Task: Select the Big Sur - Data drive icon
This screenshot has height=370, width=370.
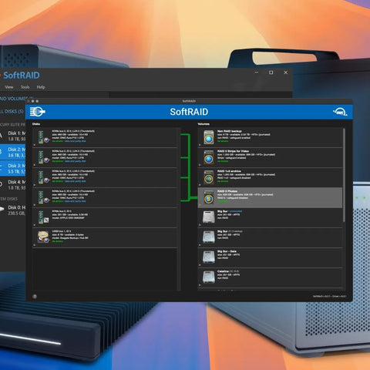Action: coord(209,257)
